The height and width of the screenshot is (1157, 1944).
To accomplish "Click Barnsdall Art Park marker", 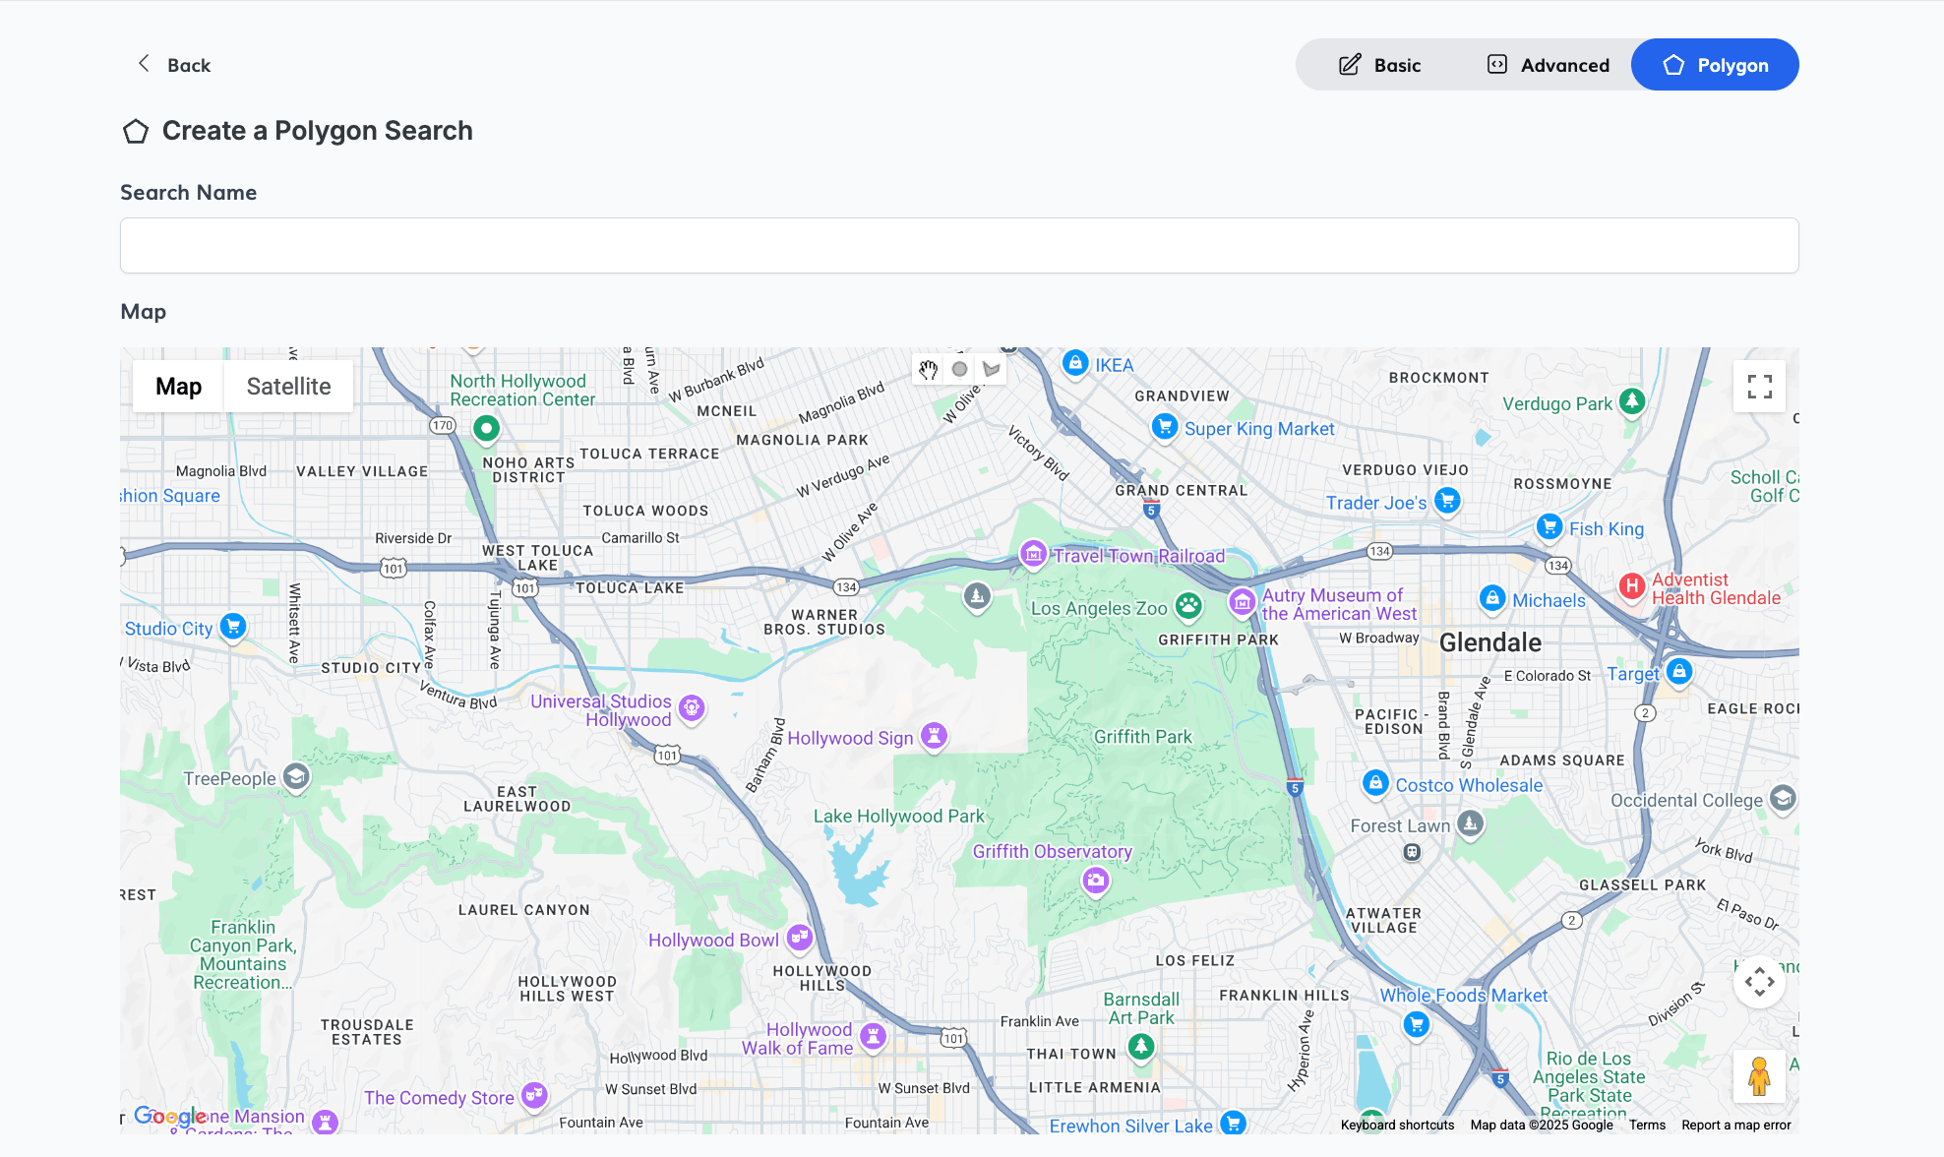I will 1141,1047.
